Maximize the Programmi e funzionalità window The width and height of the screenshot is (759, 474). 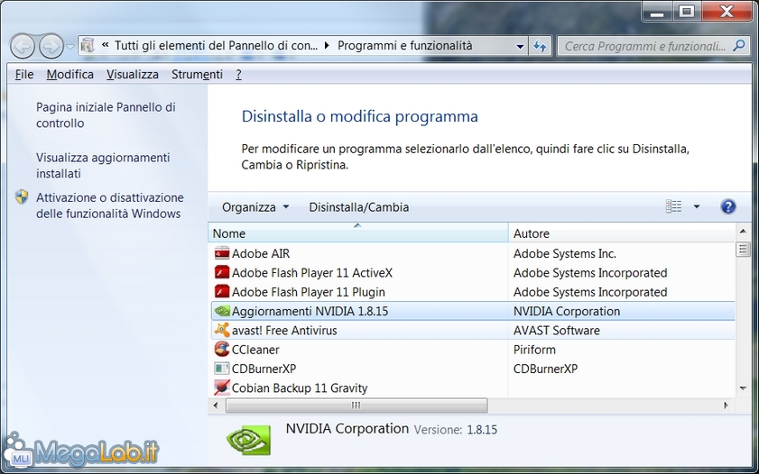[687, 12]
